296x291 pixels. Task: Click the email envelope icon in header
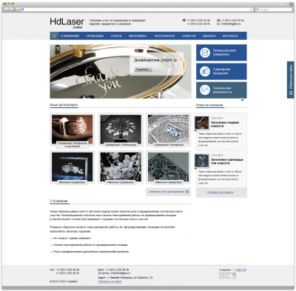pos(218,24)
